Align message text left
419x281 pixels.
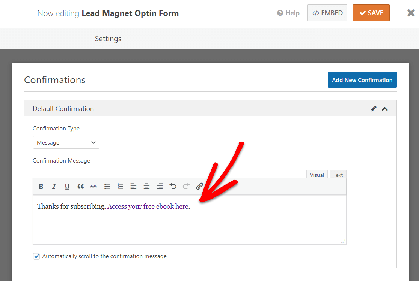pos(133,186)
